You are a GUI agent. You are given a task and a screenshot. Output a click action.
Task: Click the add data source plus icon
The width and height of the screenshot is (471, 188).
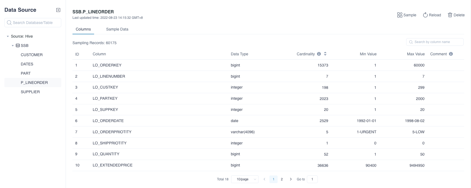tap(58, 10)
